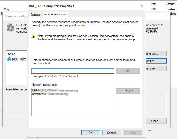The image size is (177, 139).
Task: Click the Properties button in the background window
Action: (x=156, y=61)
